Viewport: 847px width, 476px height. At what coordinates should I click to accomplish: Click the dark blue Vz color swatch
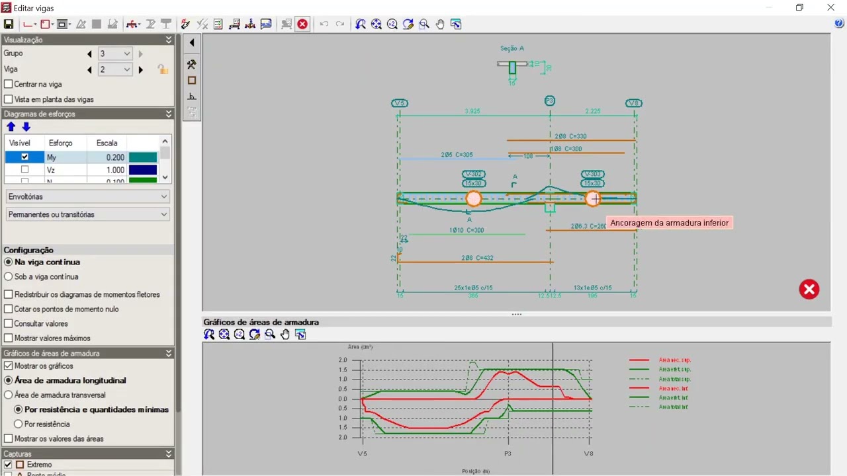pos(143,170)
